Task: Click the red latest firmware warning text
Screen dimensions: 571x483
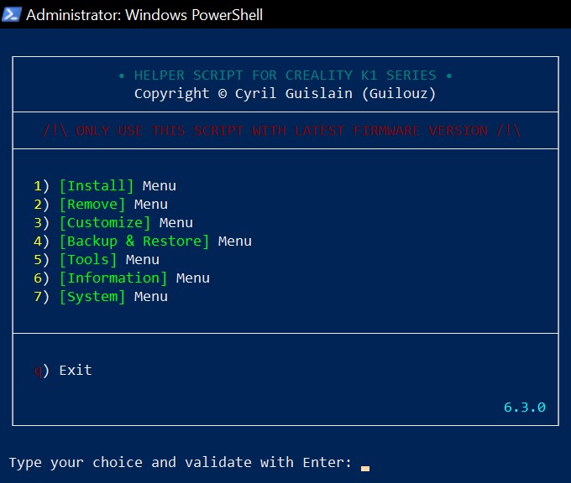Action: (x=281, y=131)
